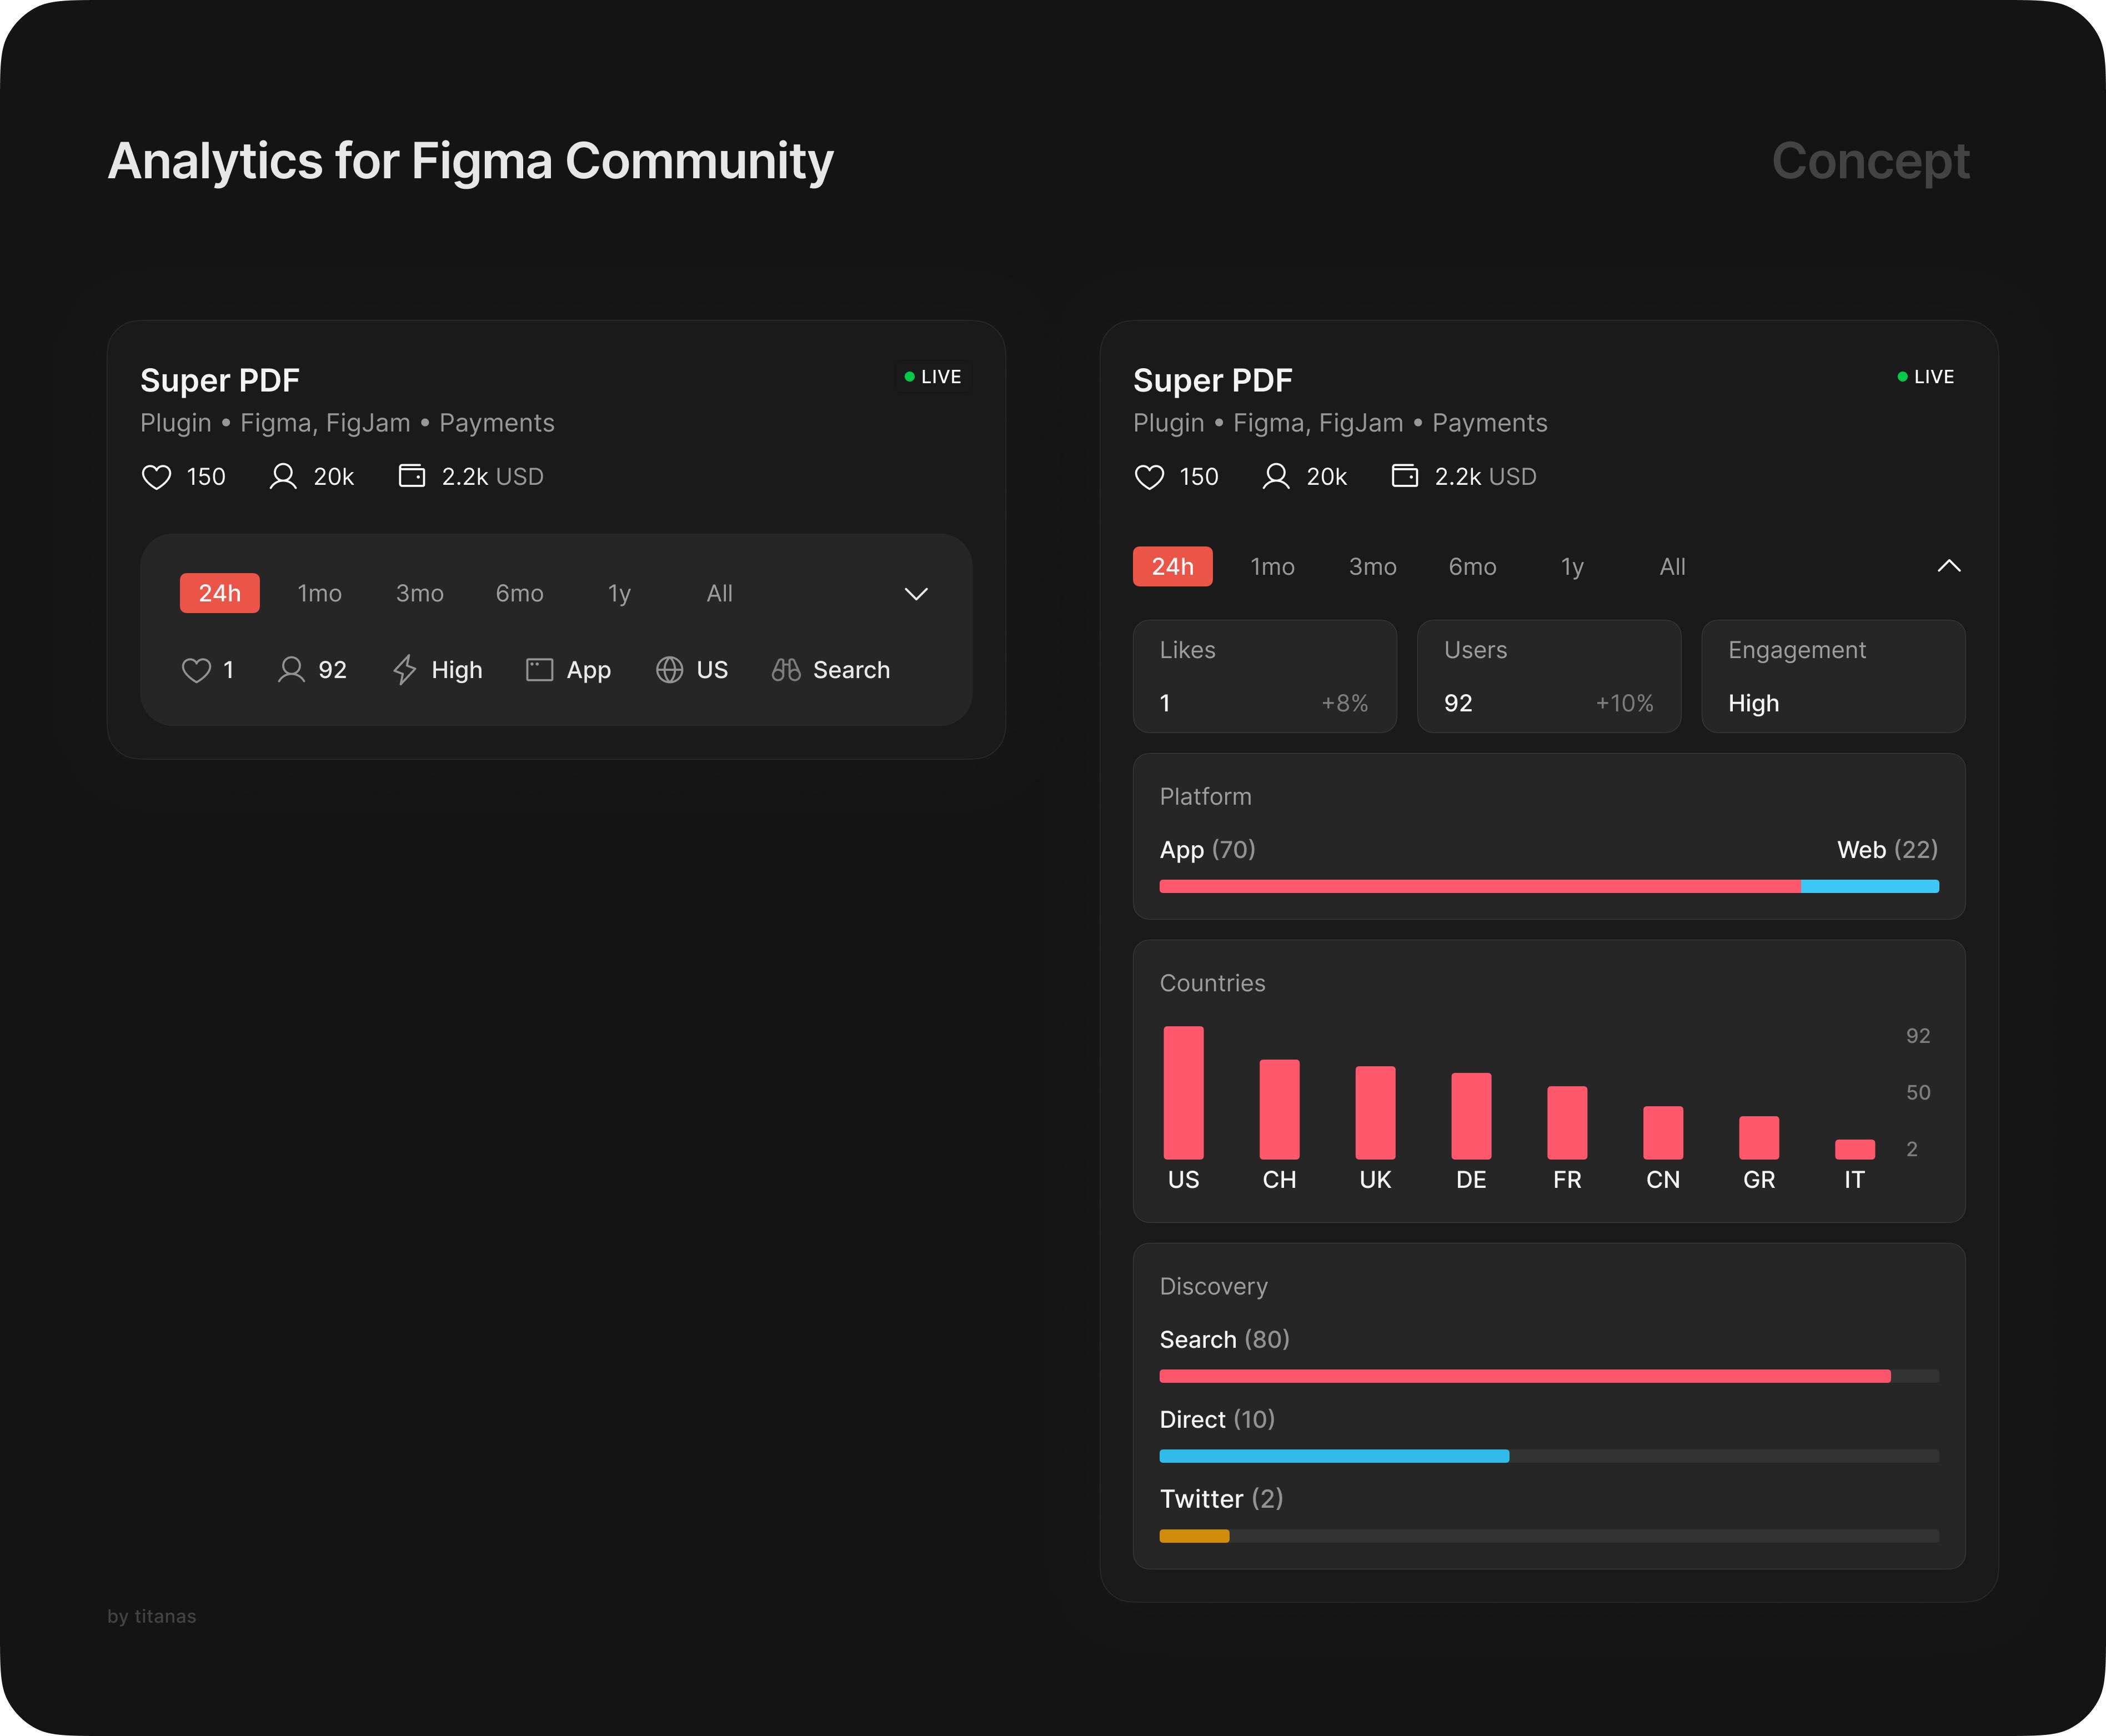Click the FR bar in Countries chart
The height and width of the screenshot is (1736, 2106).
[1567, 1123]
